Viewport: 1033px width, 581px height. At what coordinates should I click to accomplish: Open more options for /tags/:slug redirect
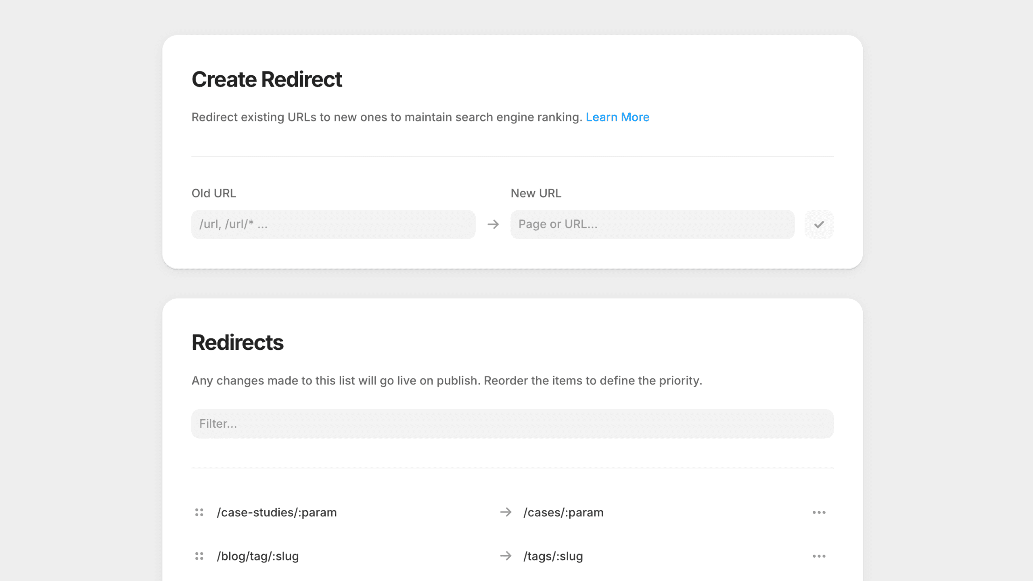(x=819, y=556)
